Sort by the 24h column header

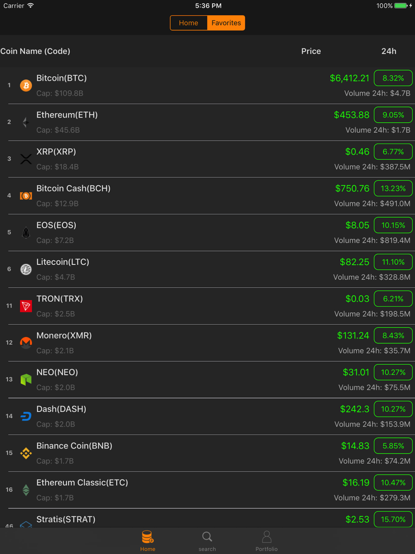pos(389,51)
